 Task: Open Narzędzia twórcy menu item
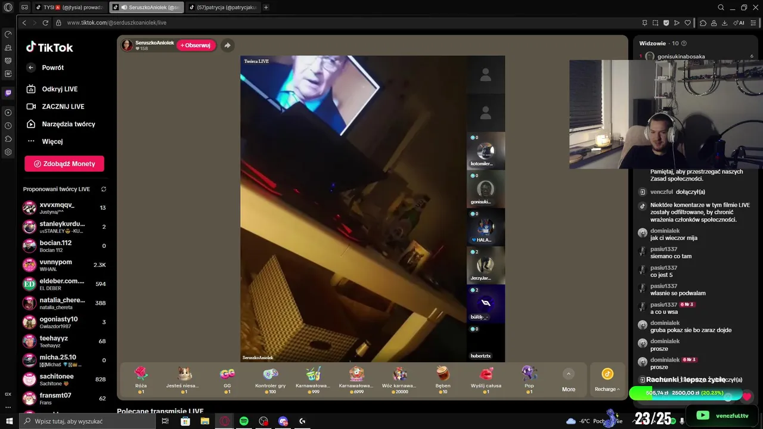point(61,124)
